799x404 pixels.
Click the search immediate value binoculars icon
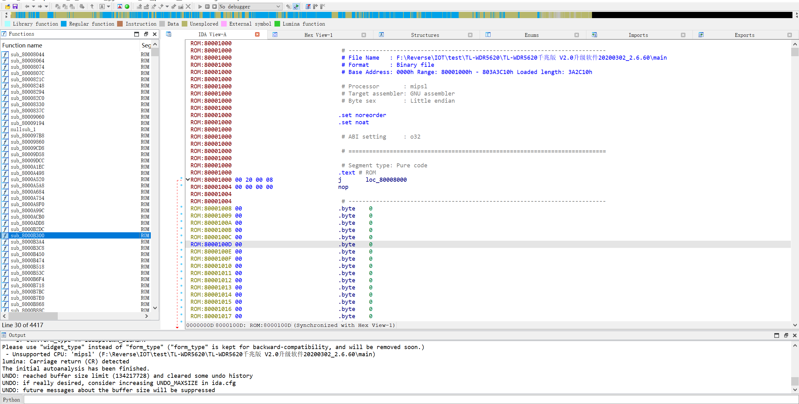(x=57, y=6)
